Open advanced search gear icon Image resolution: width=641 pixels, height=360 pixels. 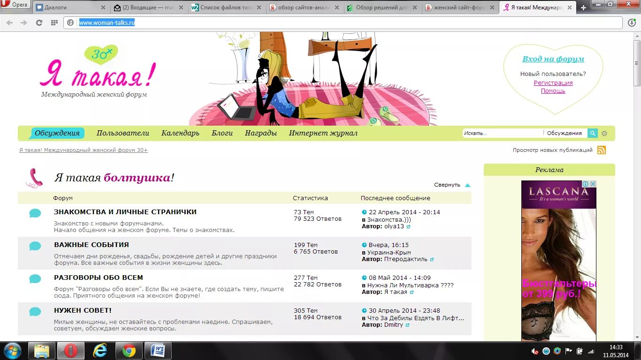point(604,133)
